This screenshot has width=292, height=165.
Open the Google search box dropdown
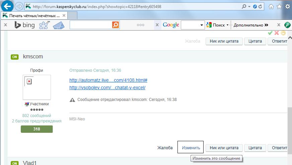click(x=202, y=25)
